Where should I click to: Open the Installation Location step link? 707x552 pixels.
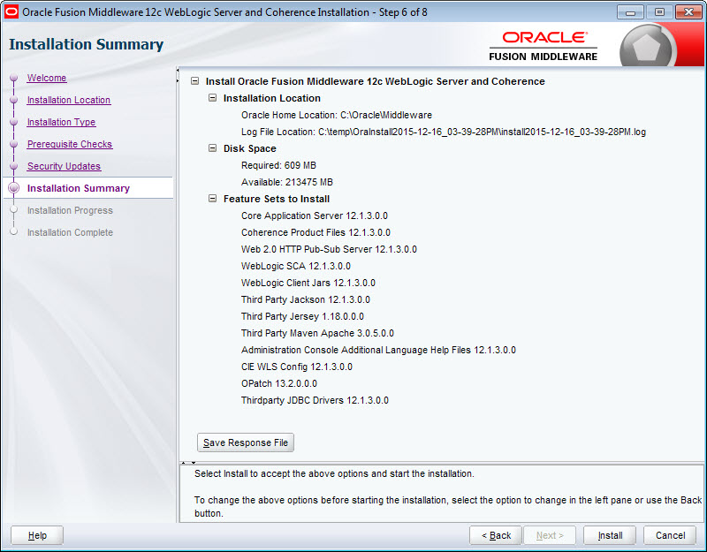pyautogui.click(x=69, y=100)
